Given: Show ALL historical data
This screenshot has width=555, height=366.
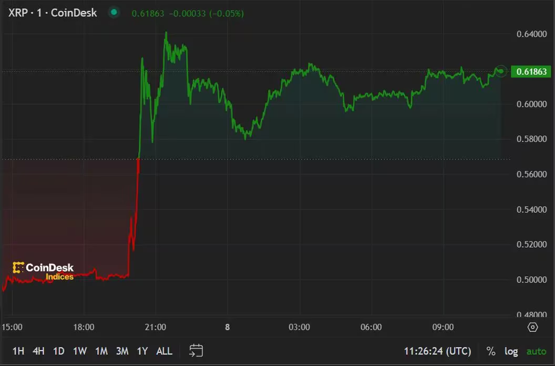Looking at the screenshot, I should [x=163, y=351].
